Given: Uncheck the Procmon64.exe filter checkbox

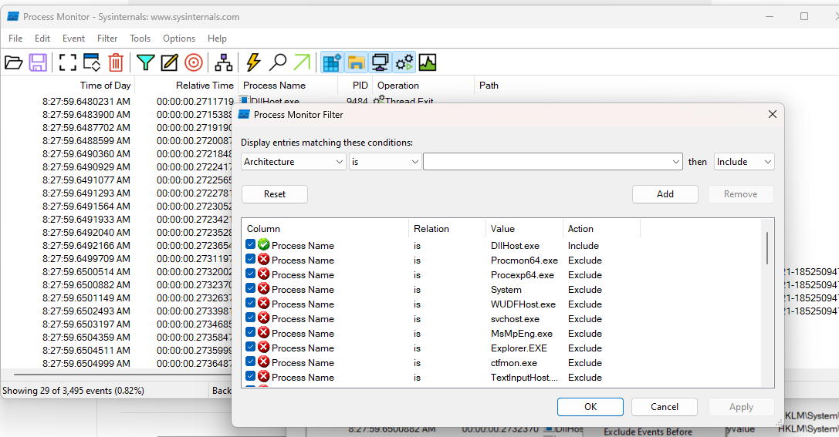Looking at the screenshot, I should point(250,258).
